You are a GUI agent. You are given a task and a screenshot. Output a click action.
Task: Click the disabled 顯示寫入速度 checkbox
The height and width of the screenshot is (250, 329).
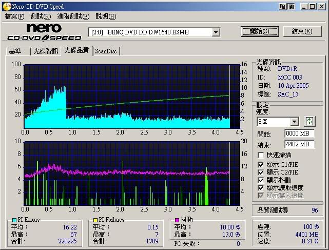pyautogui.click(x=261, y=196)
